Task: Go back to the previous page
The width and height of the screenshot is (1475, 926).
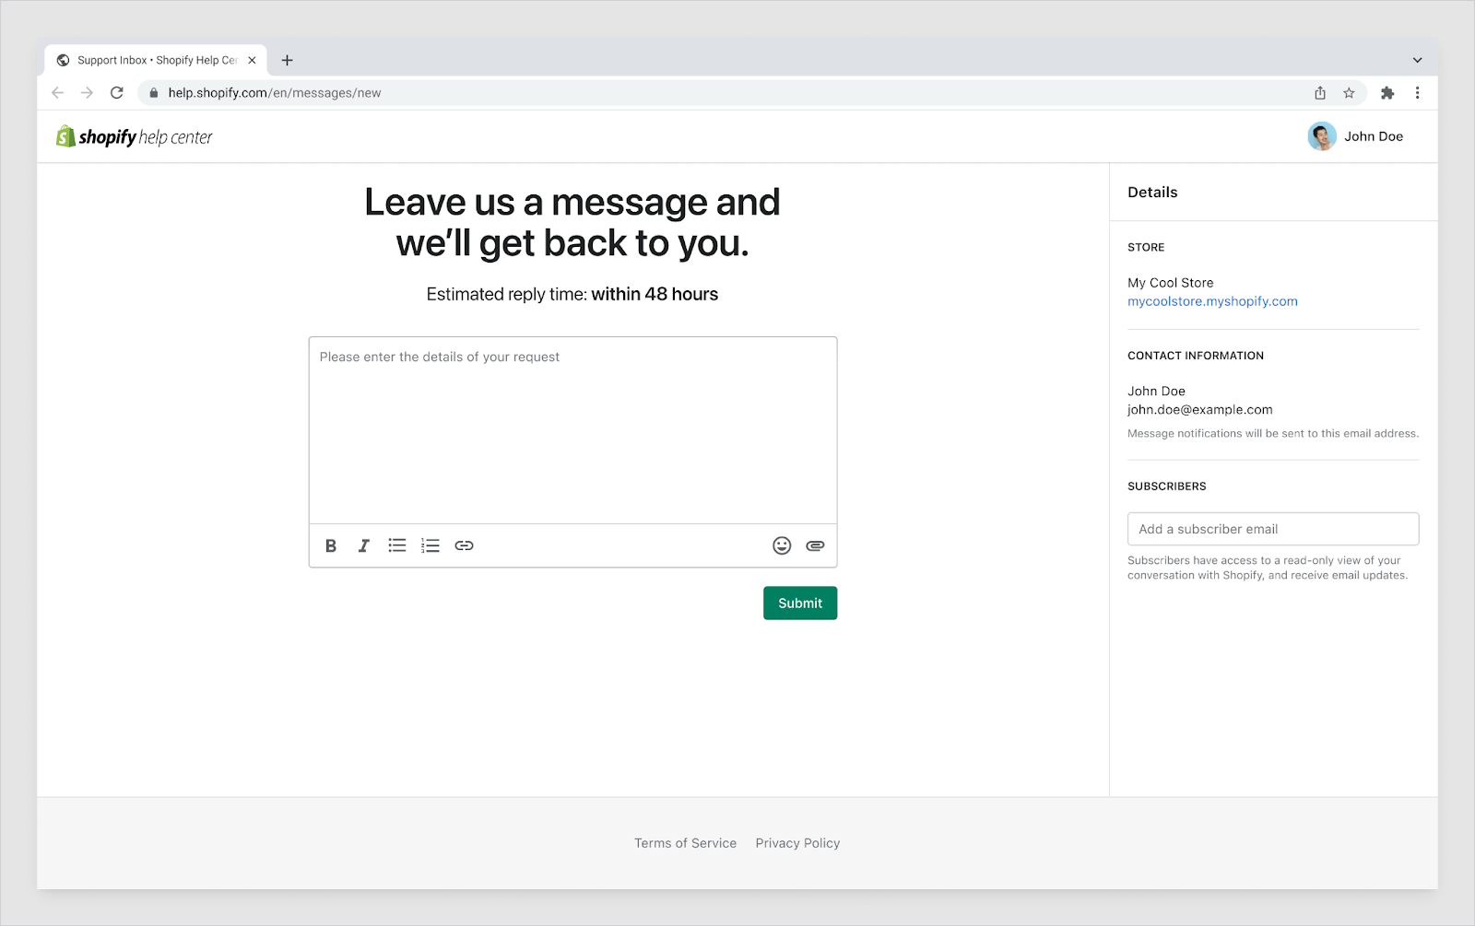Action: (58, 93)
